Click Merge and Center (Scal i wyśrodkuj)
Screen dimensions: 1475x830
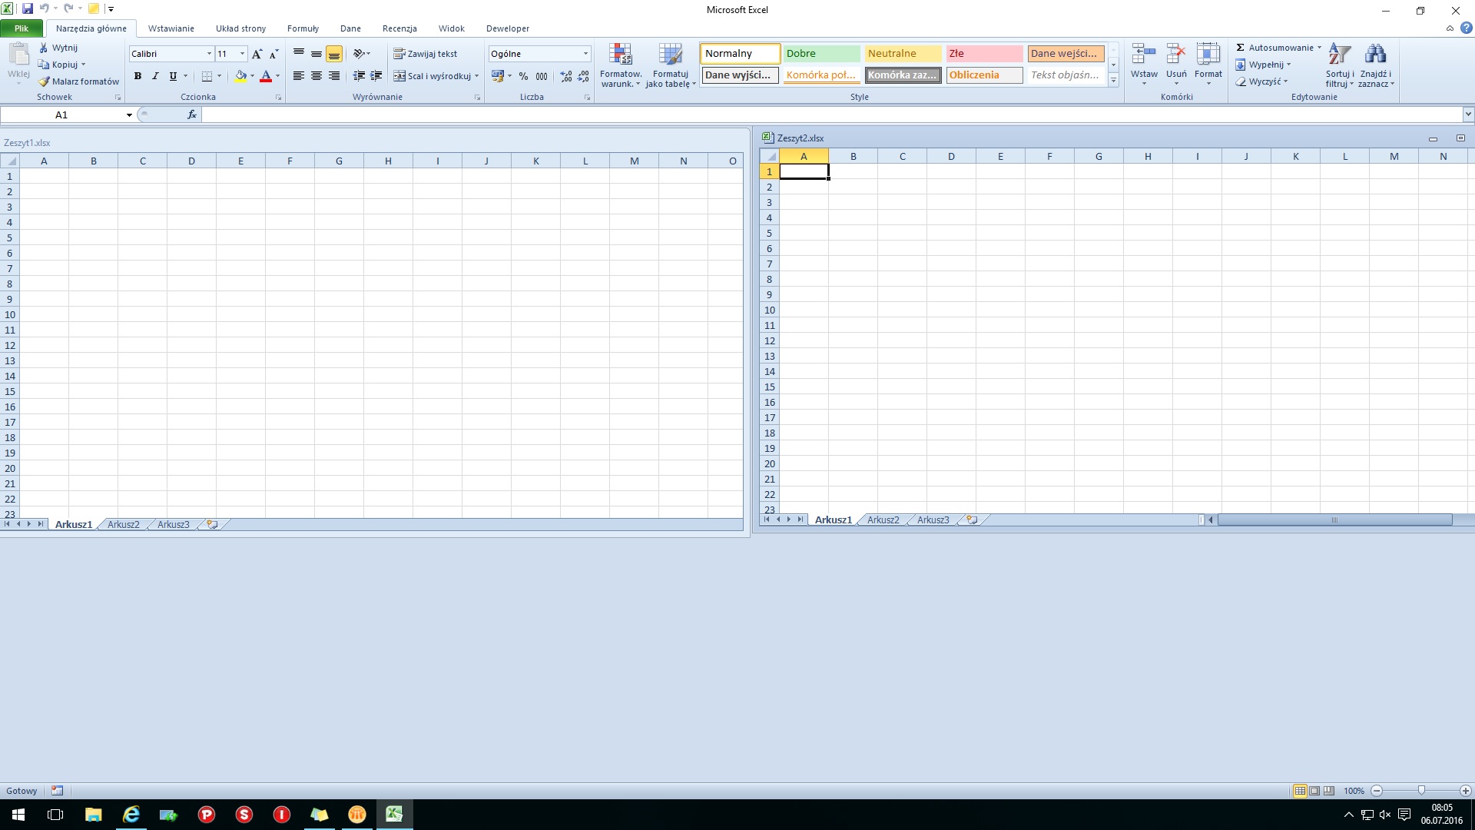[432, 76]
